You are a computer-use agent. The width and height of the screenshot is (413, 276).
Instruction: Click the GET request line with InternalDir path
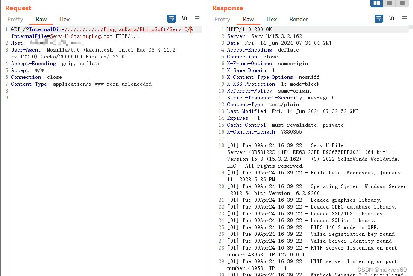102,29
